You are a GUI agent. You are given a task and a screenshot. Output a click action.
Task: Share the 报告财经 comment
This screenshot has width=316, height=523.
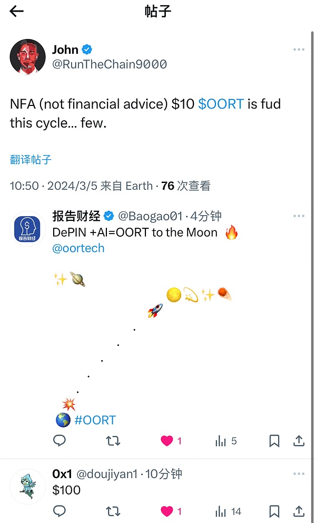tap(299, 441)
